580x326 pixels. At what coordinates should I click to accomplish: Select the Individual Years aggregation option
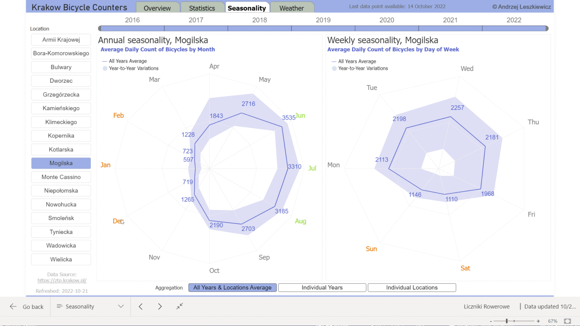tap(322, 288)
